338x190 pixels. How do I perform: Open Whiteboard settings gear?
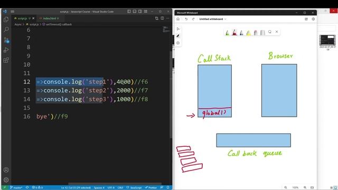[313, 19]
